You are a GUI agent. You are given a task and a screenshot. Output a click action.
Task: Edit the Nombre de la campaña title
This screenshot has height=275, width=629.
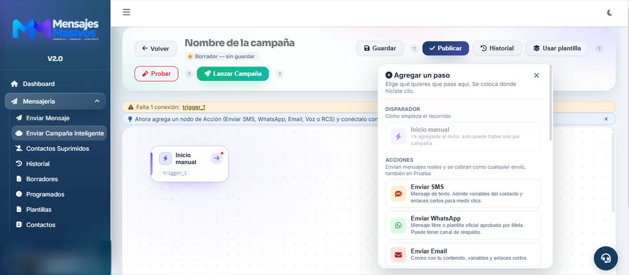[x=240, y=42]
